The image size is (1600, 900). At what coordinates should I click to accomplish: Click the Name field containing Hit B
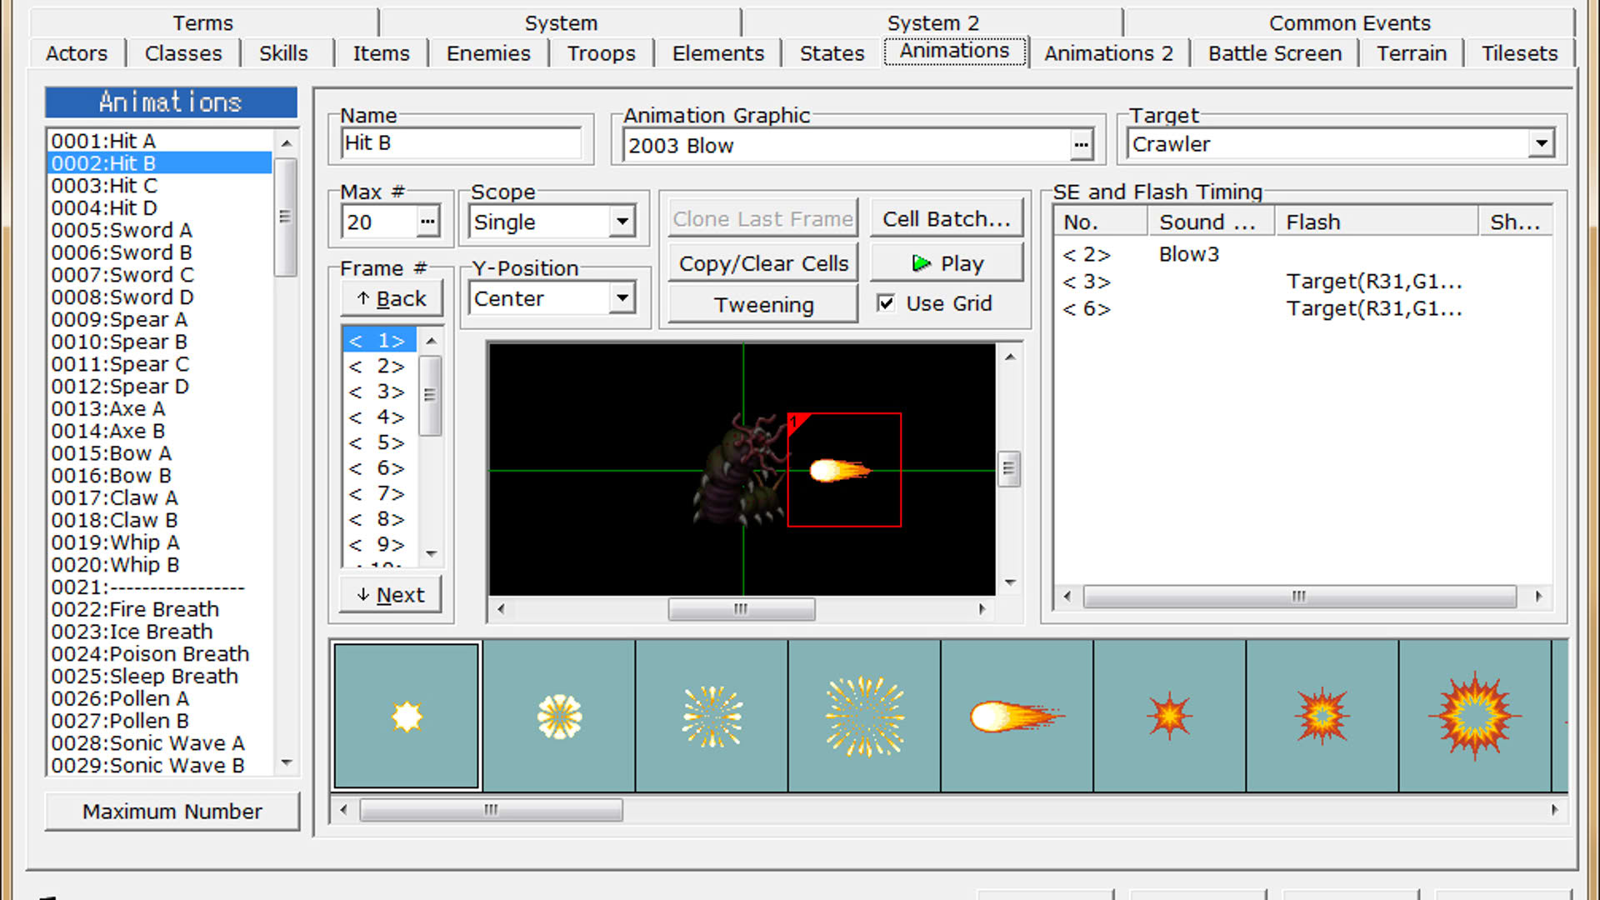pyautogui.click(x=461, y=143)
